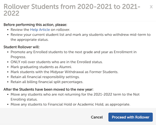The height and width of the screenshot is (125, 156).
Task: Click the 'After the Students have been moved' heading
Action: point(48,89)
